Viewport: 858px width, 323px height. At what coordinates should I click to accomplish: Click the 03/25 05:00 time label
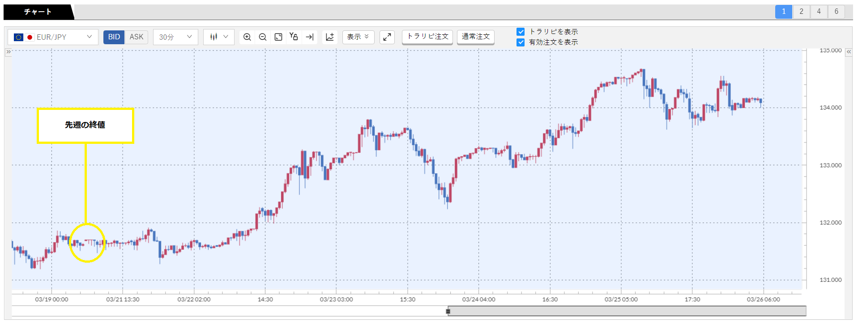(621, 299)
